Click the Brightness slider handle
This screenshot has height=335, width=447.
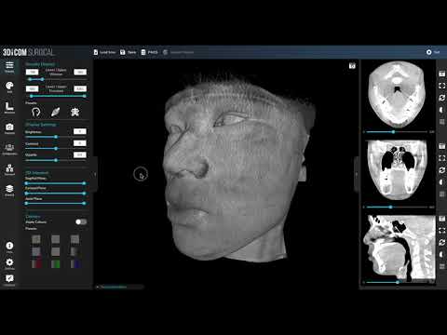coord(56,137)
